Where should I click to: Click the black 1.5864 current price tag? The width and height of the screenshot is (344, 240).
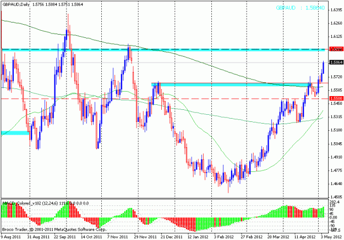[x=336, y=63]
